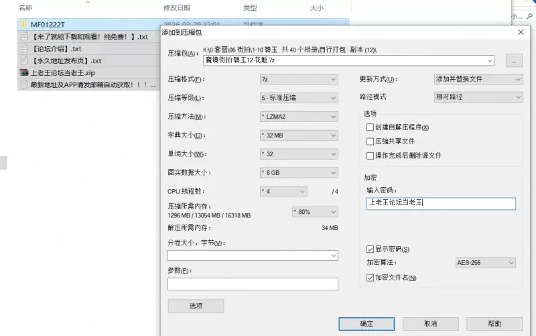This screenshot has height=336, width=536.
Task: Click the 帮助 button
Action: pos(494,324)
